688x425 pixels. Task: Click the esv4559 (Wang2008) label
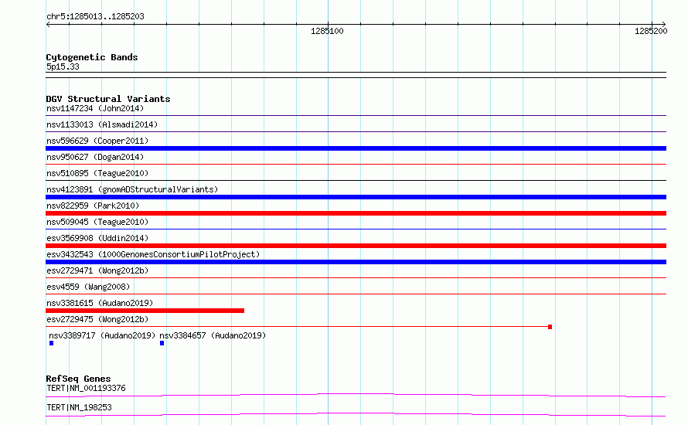pos(88,287)
